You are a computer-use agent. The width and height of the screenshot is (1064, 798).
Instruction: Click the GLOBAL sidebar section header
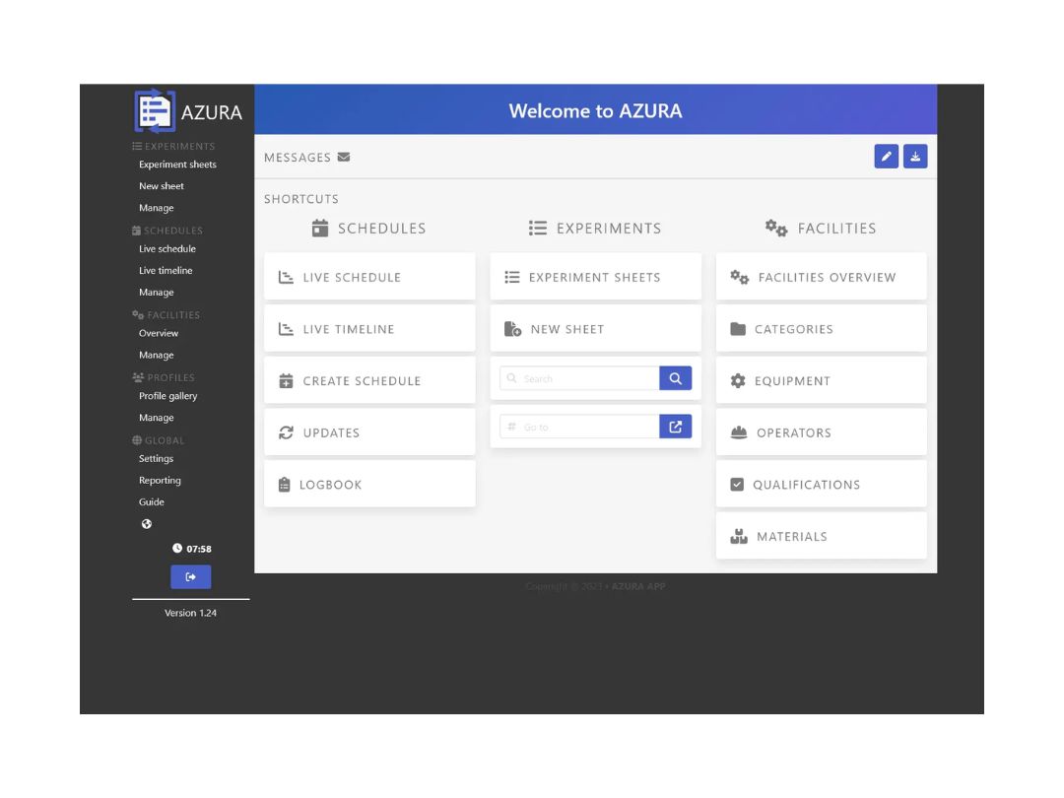pyautogui.click(x=158, y=439)
